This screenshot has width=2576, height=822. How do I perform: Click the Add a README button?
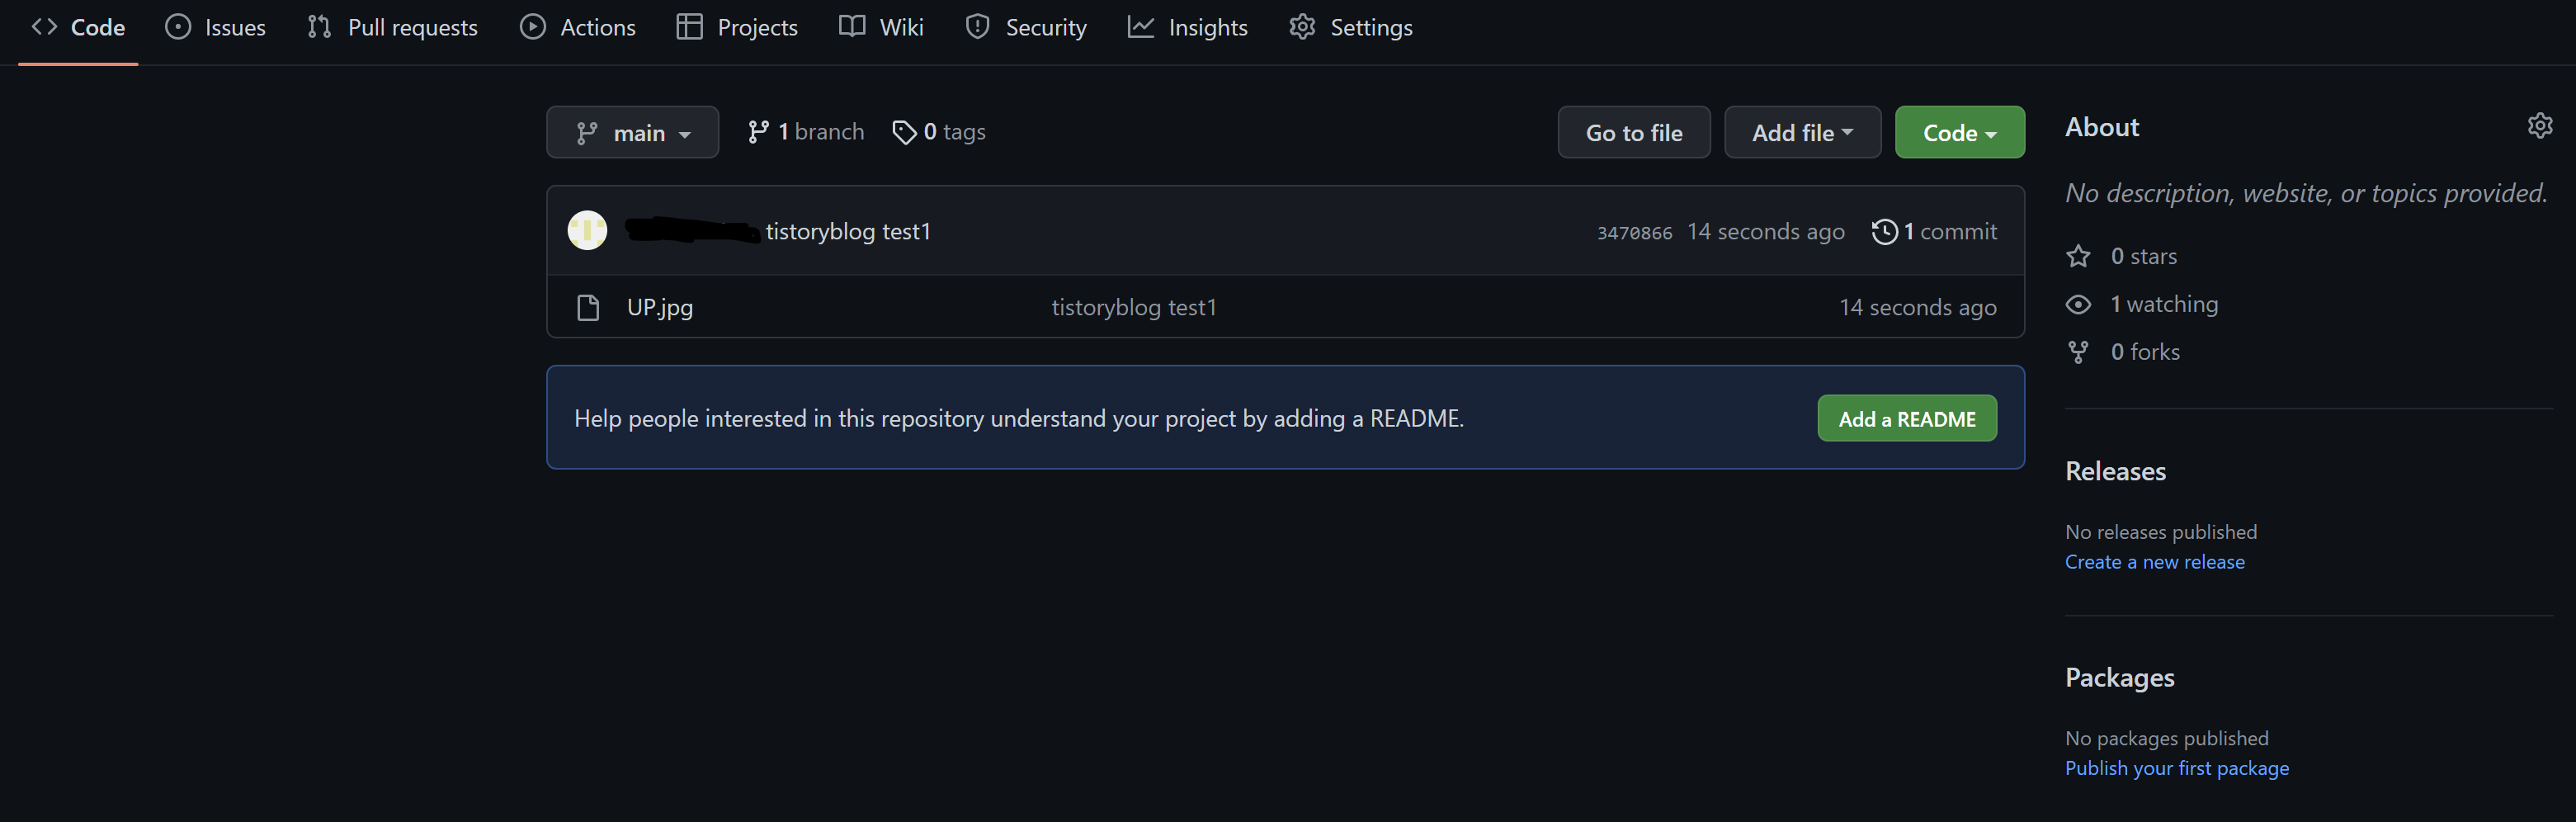click(1906, 418)
